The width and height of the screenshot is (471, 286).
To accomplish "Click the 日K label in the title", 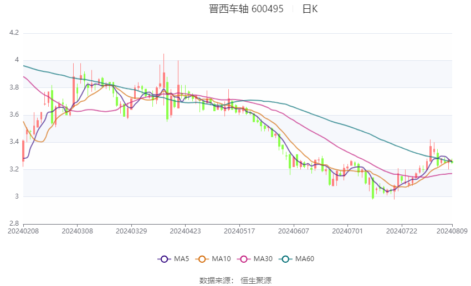I will (x=310, y=9).
